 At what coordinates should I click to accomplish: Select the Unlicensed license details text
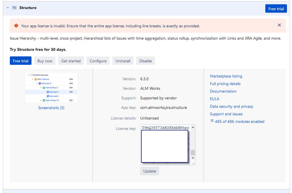149,118
